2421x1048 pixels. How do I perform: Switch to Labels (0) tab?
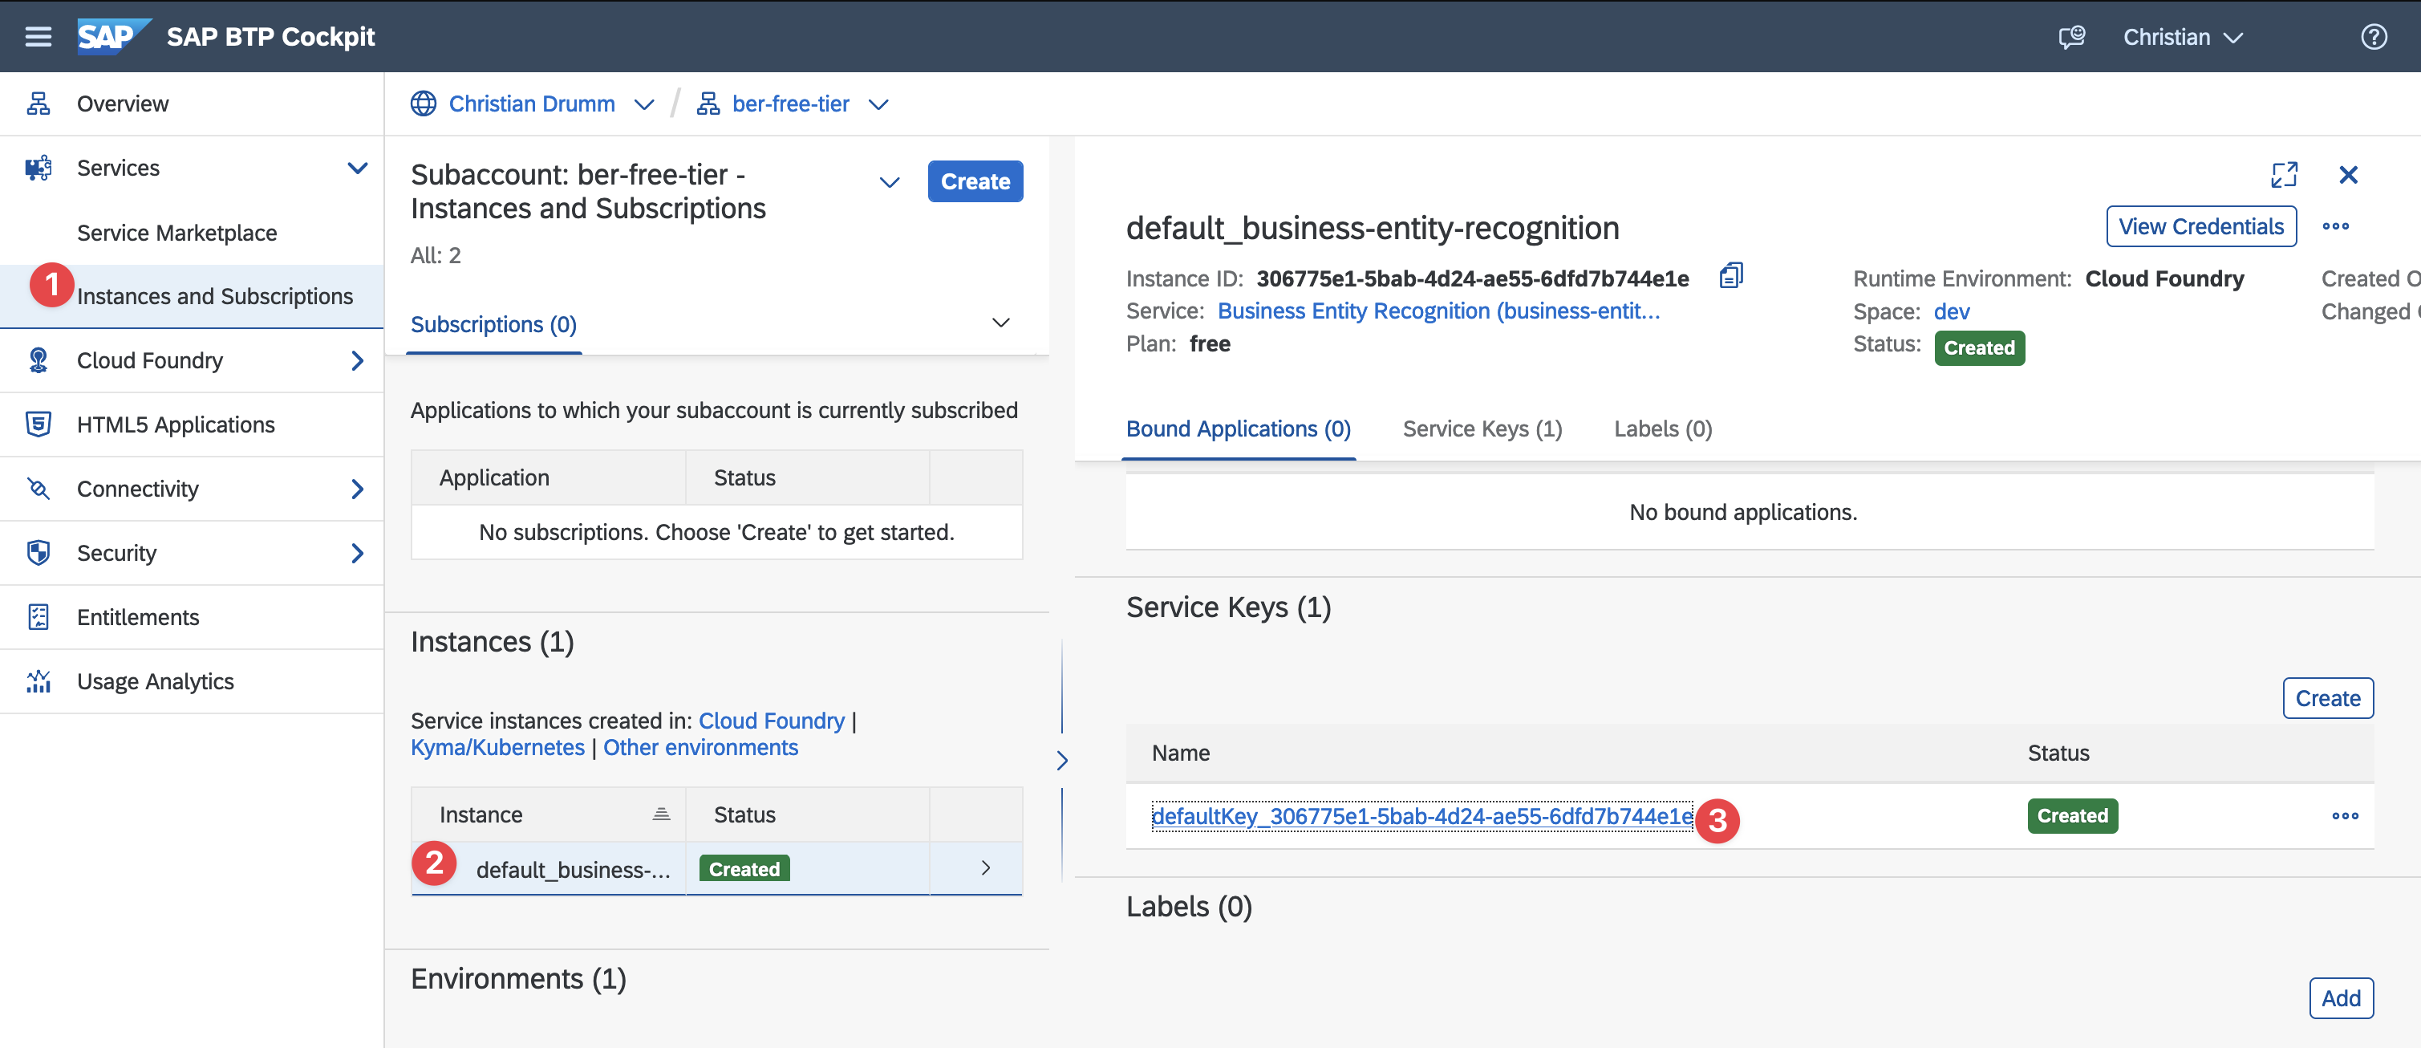[x=1663, y=429]
